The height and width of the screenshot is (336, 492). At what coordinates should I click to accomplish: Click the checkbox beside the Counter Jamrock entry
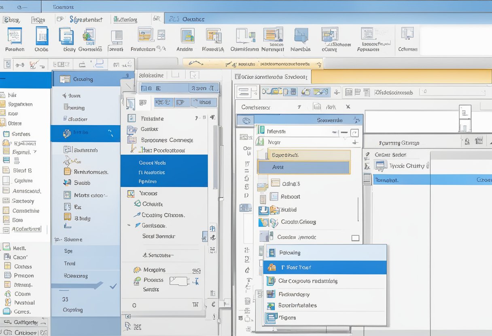point(355,238)
